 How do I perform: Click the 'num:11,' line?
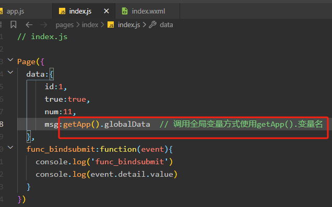pyautogui.click(x=61, y=112)
